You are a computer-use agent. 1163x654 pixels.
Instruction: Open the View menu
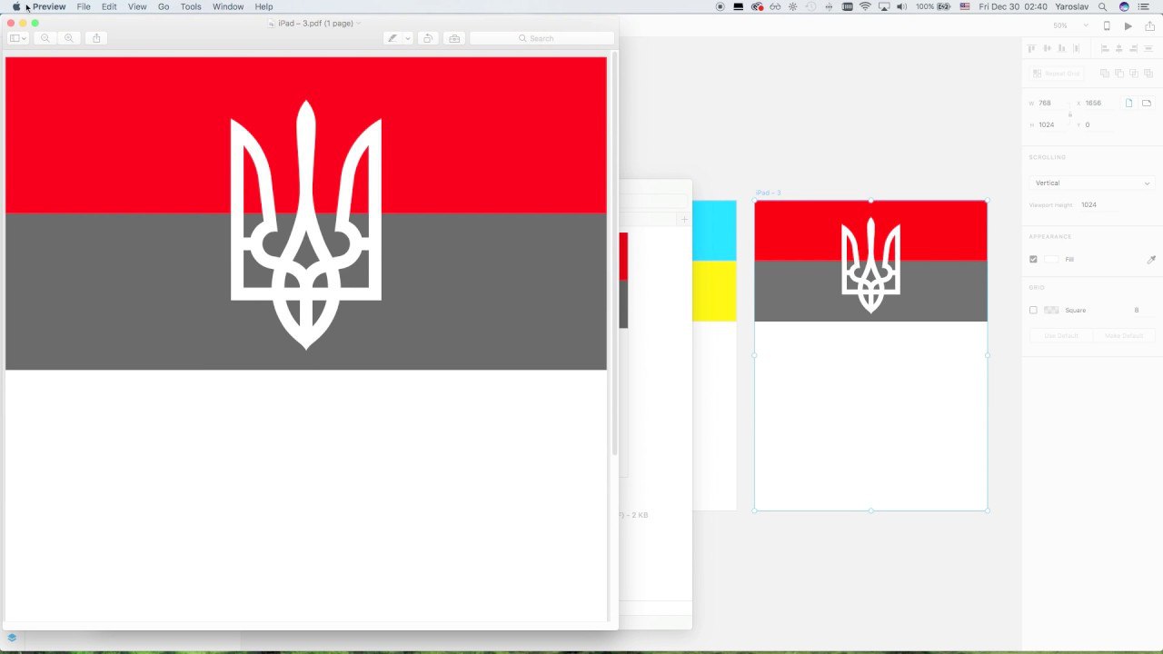pos(137,6)
